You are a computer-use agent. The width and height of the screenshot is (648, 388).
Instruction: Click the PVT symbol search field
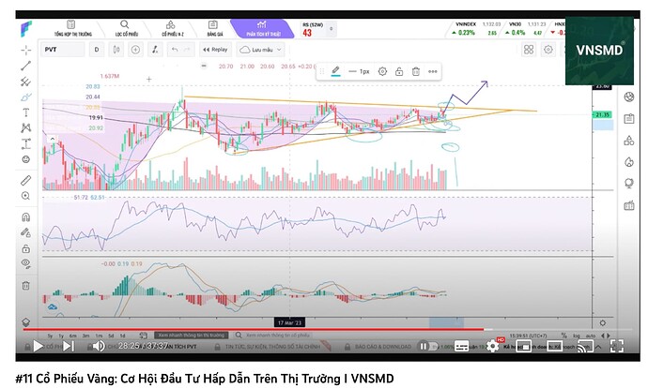coord(63,50)
